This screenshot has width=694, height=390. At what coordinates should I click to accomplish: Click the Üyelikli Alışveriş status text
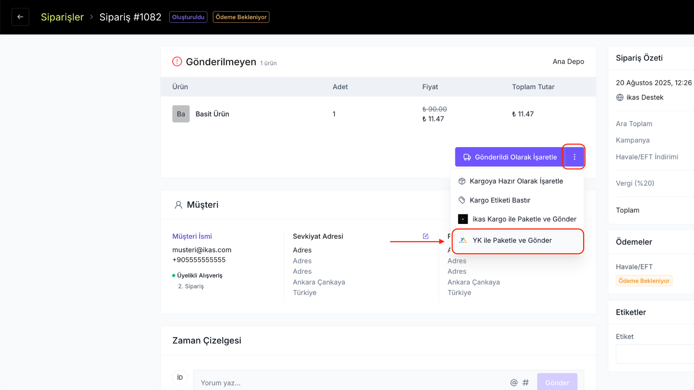[200, 276]
